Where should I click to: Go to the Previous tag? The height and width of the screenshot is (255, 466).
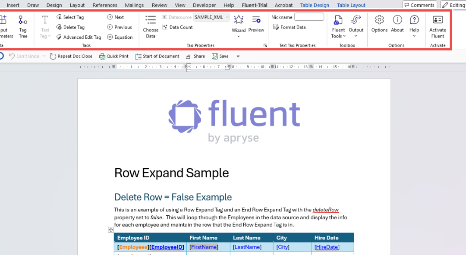tap(120, 27)
